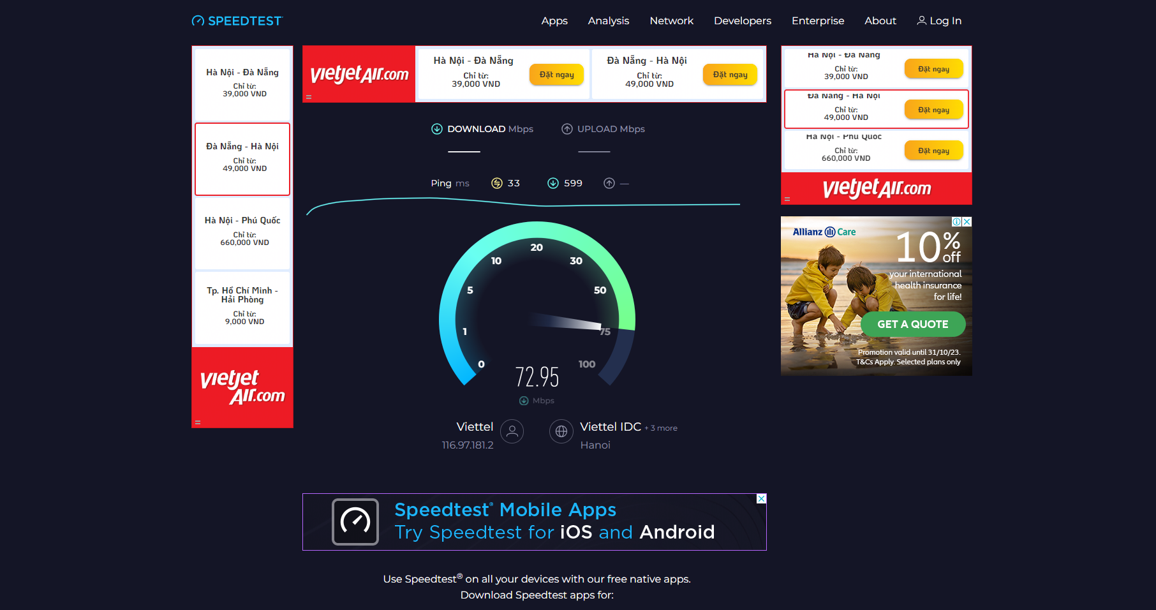This screenshot has width=1156, height=610.
Task: Click the speedometer gauge dial
Action: tap(537, 304)
